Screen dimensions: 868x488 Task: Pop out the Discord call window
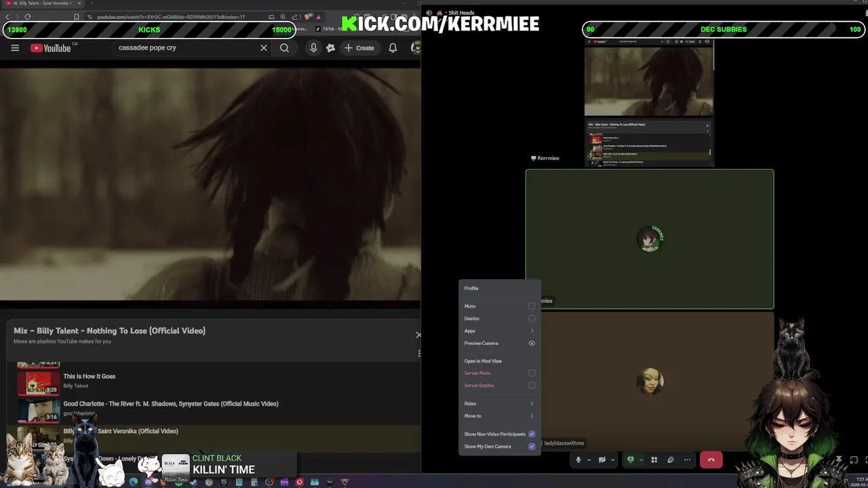[x=854, y=460]
